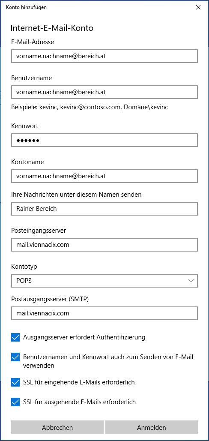
Task: Uncheck Ausgangsserver erfordert Authentifizierung
Action: tap(15, 337)
